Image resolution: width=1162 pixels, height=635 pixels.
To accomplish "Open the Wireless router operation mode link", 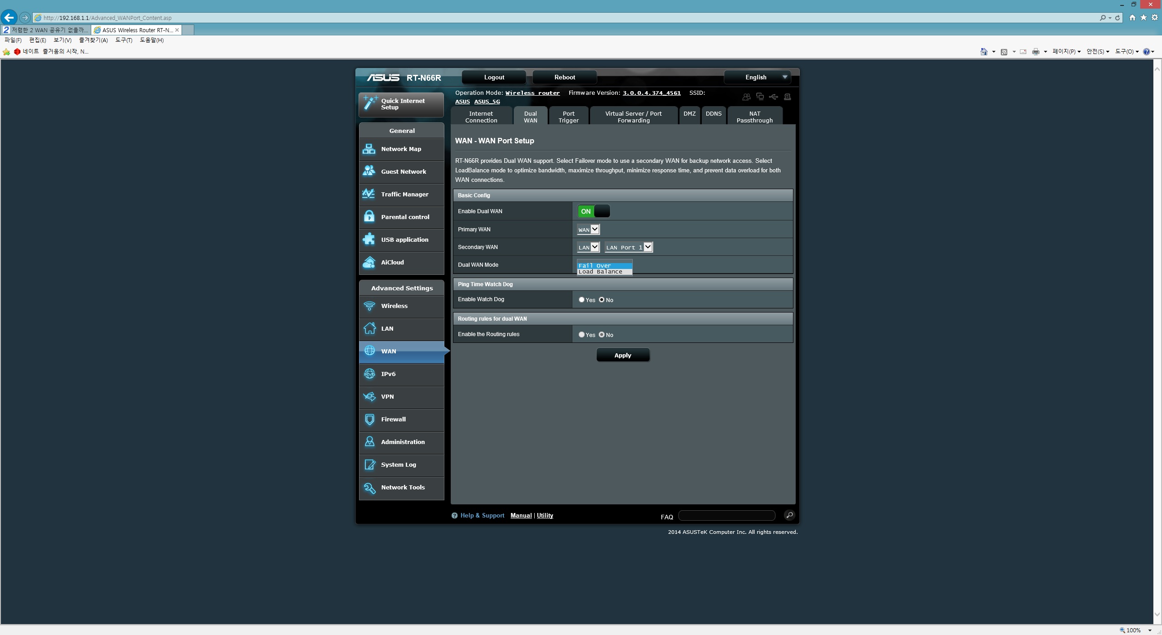I will tap(532, 93).
